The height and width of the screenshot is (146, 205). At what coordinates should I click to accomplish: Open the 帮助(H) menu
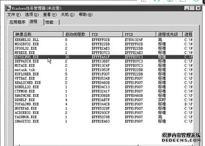tap(86, 15)
